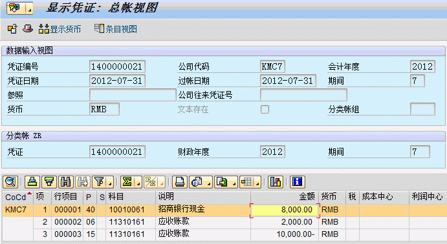Viewport: 447px width, 244px height.
Task: Click the 会计年度 field 2012
Action: (x=422, y=66)
